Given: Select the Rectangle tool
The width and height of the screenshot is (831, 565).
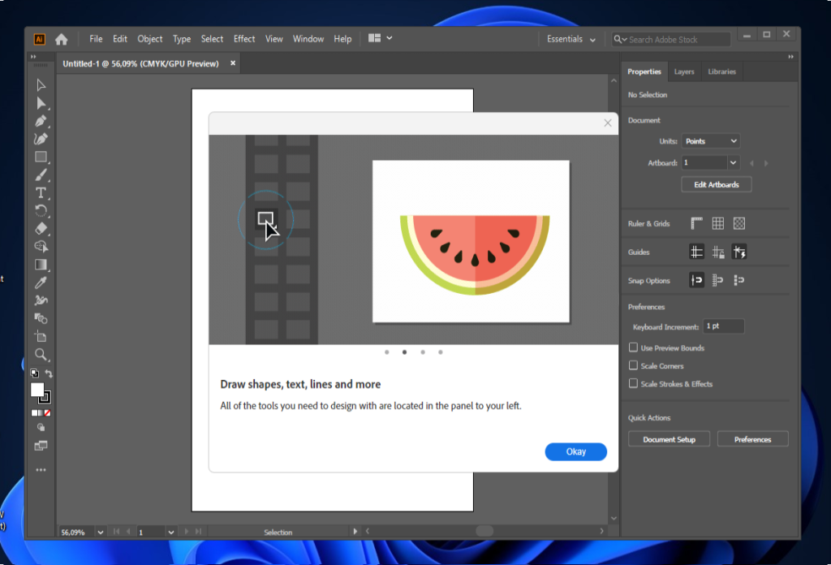Looking at the screenshot, I should pos(41,157).
